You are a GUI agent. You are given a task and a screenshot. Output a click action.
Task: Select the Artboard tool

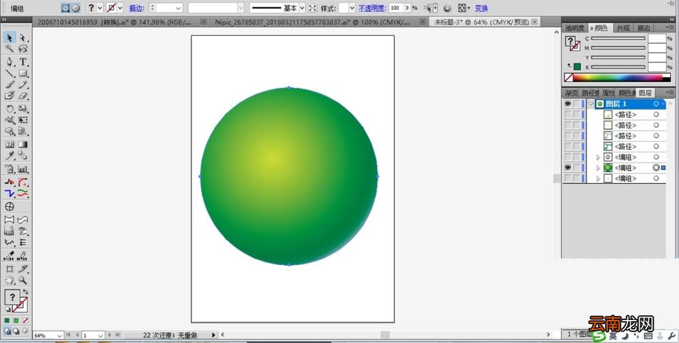pyautogui.click(x=10, y=268)
